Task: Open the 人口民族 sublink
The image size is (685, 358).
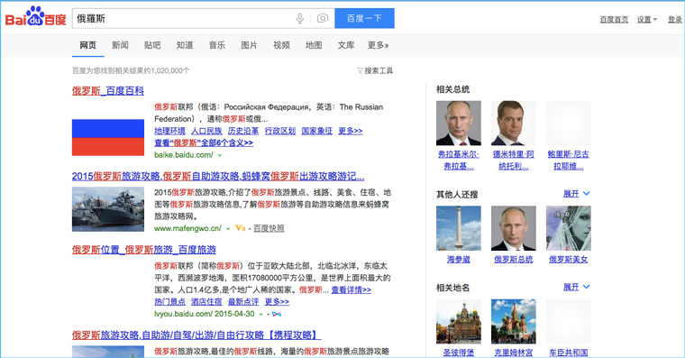Action: (206, 131)
